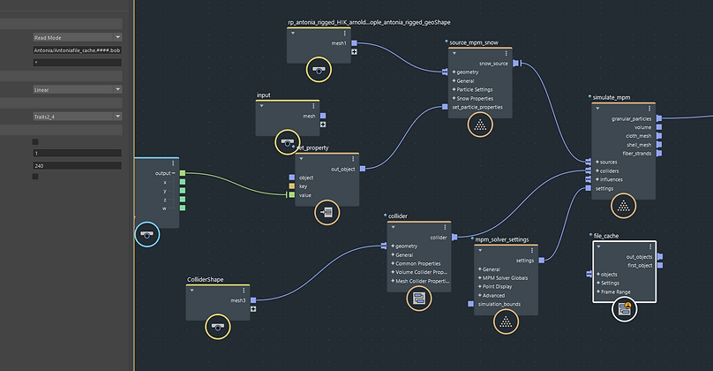The image size is (713, 371).
Task: Select the mpm_solver_settings node title
Action: click(502, 239)
